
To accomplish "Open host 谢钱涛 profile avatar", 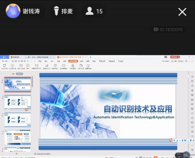I will coord(13,12).
